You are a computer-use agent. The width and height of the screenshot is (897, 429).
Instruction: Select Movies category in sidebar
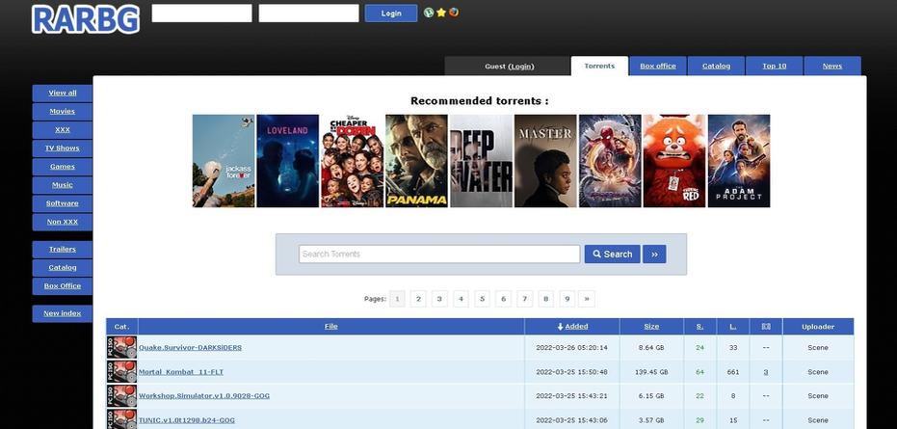click(x=63, y=111)
